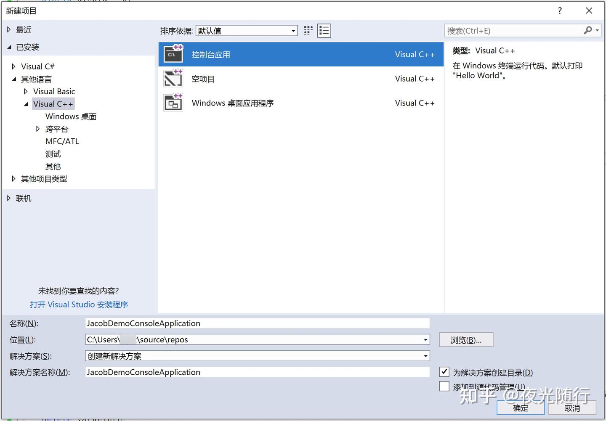Select the 空项目 template row text
The height and width of the screenshot is (421, 606).
203,79
